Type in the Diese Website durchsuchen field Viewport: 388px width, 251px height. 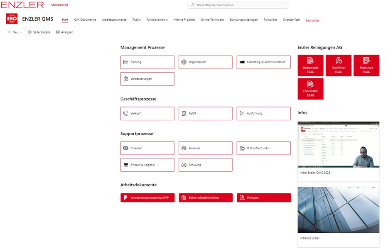tap(241, 5)
